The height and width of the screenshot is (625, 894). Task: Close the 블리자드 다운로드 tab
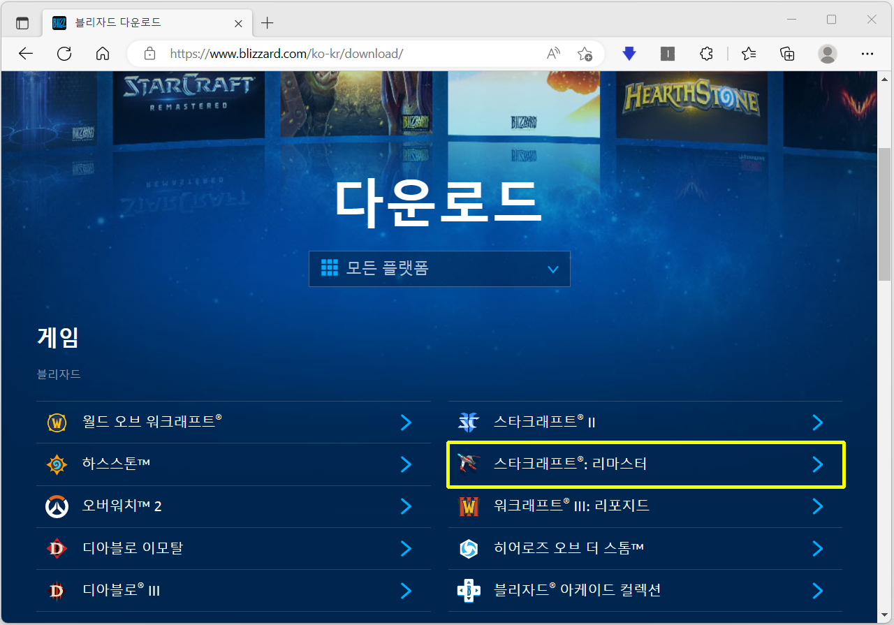(238, 23)
